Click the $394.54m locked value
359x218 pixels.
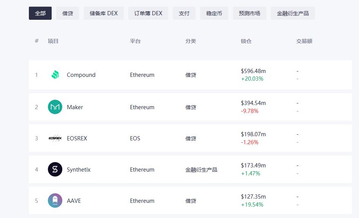tap(253, 103)
